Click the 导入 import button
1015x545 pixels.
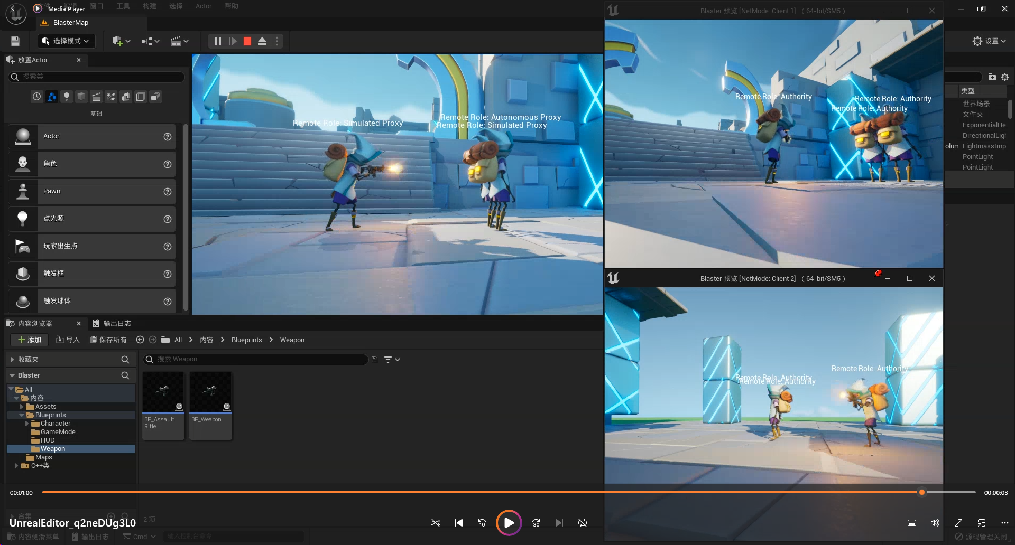click(x=68, y=340)
